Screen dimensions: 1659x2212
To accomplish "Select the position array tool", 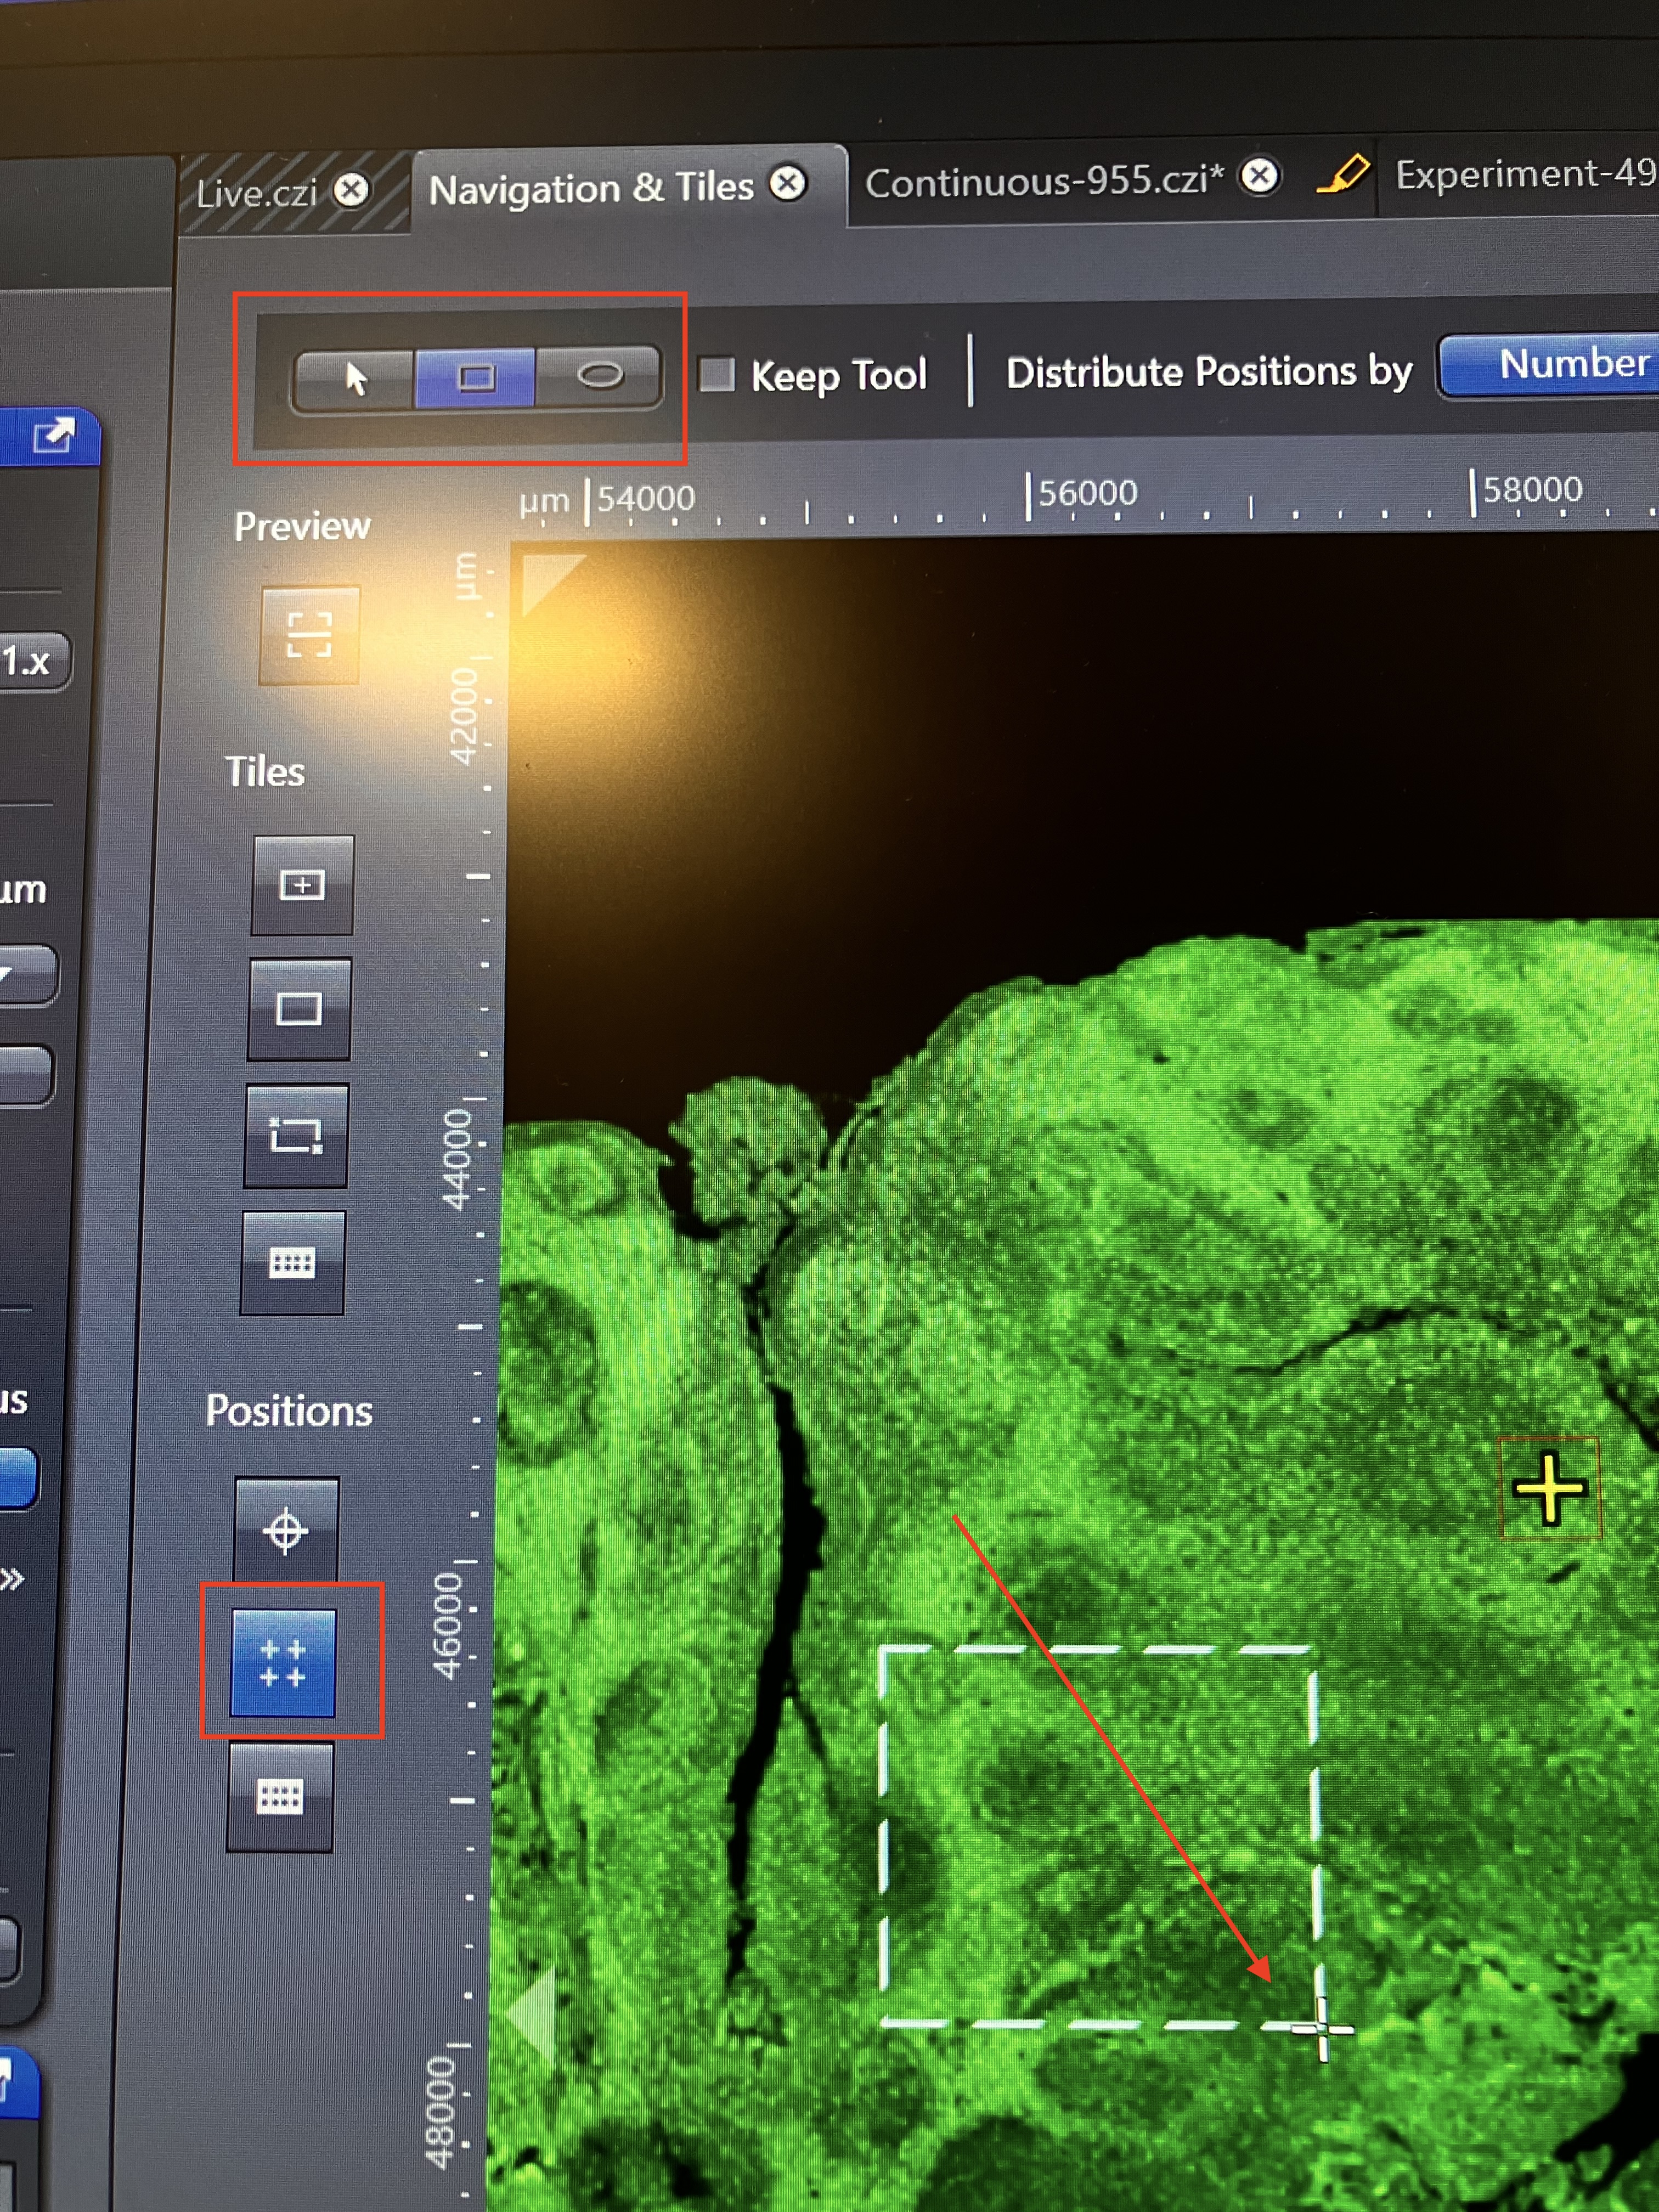I will [x=283, y=1663].
